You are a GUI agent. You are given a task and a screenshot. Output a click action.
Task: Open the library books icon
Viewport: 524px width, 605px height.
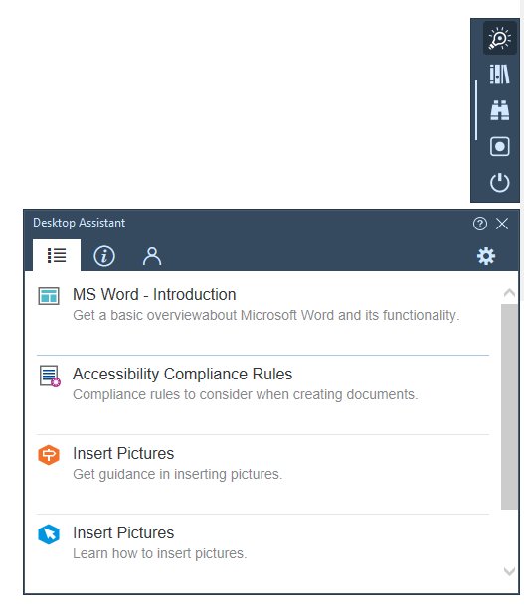pos(500,75)
